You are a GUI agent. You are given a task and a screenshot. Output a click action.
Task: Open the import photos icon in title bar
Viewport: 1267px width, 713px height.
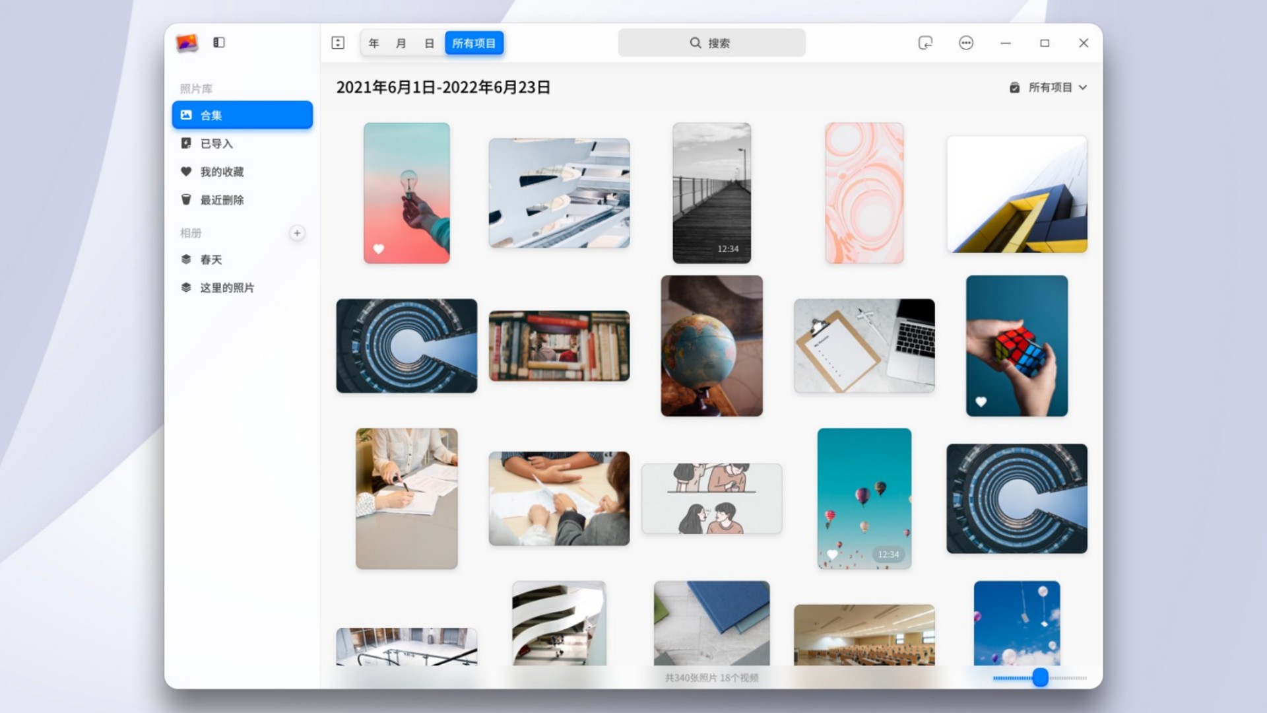coord(925,43)
